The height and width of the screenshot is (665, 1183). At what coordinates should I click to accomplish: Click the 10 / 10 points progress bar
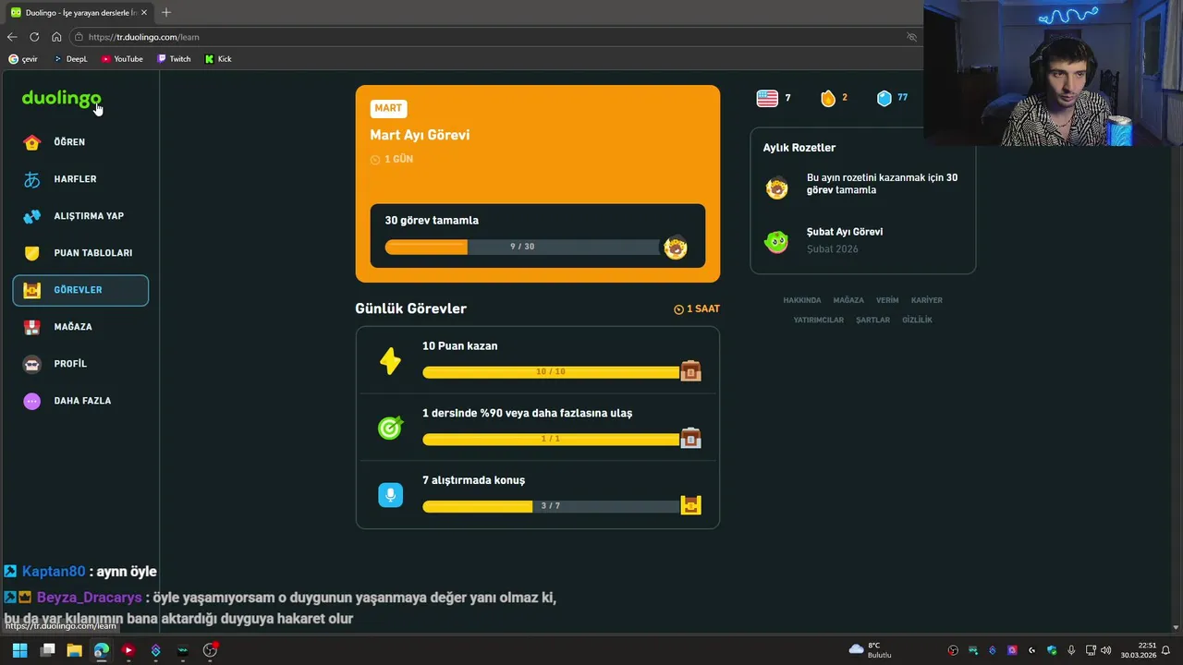coord(551,371)
